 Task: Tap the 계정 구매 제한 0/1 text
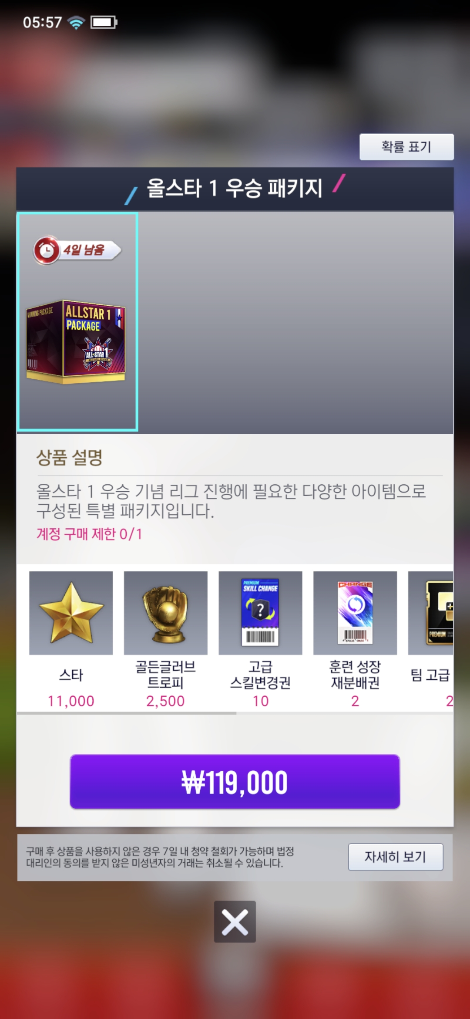coord(89,534)
